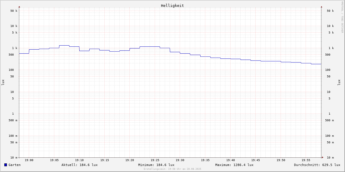Click the 19:15 time axis label
The image size is (345, 172).
coord(105,160)
